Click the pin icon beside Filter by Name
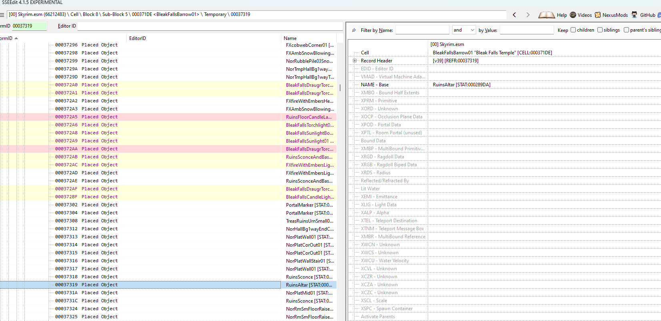Viewport: 661px width, 321px height. point(354,30)
